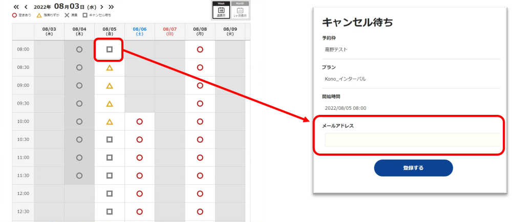512x222 pixels.
Task: Book available circle at 08/06 10:00
Action: pyautogui.click(x=140, y=121)
